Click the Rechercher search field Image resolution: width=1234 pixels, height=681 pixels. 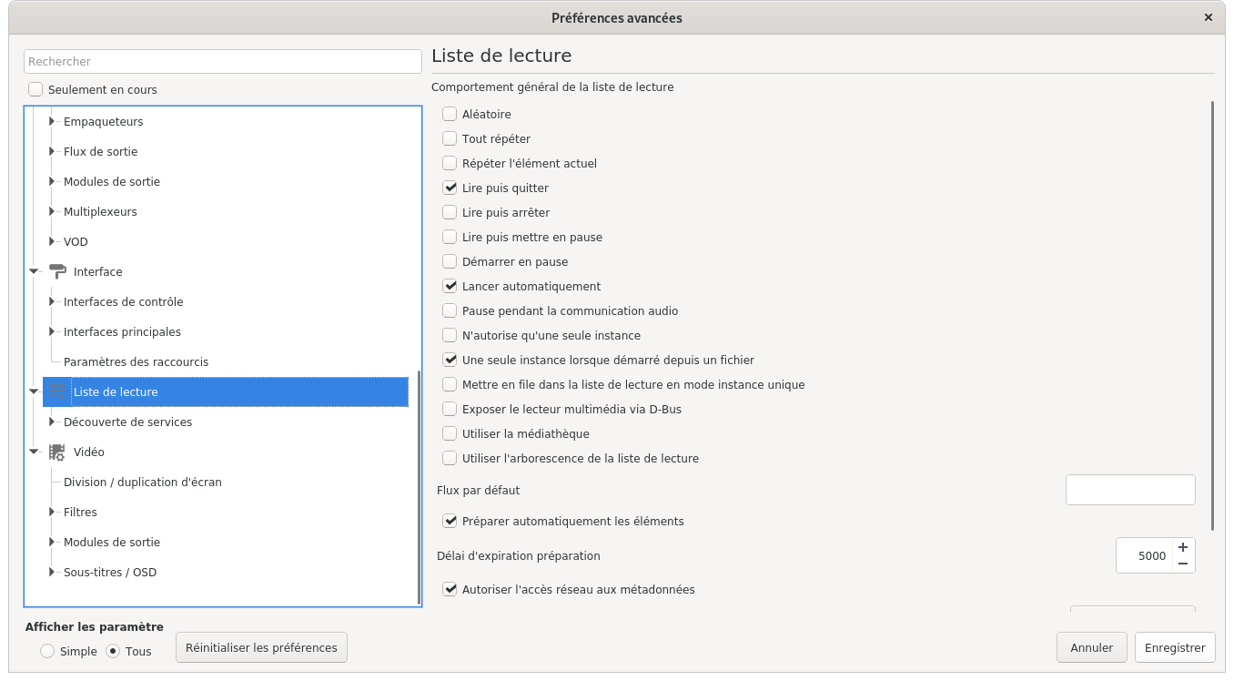click(x=222, y=61)
